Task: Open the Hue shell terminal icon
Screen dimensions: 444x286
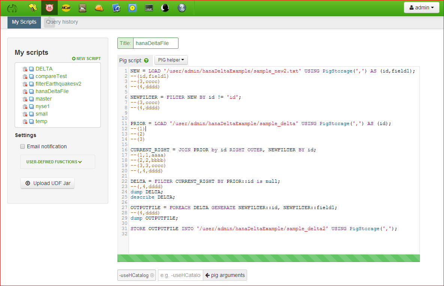Action: [x=149, y=8]
